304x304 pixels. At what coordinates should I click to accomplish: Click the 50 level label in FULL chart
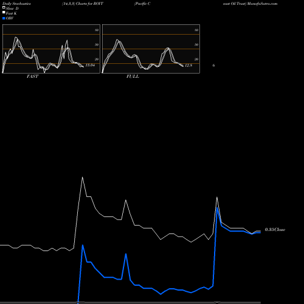[196, 44]
